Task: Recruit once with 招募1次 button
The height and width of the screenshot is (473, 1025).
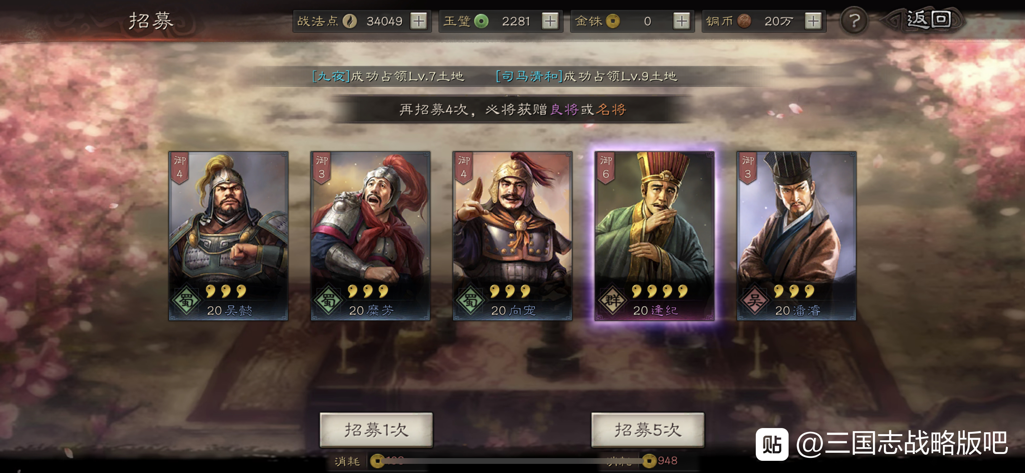Action: (x=376, y=430)
